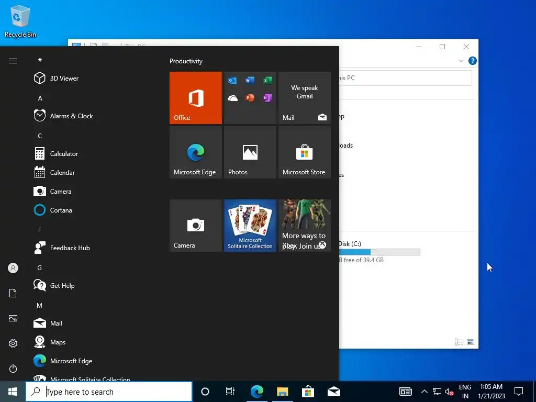
Task: Open PowerPoint in the Office apps tile
Action: (250, 98)
